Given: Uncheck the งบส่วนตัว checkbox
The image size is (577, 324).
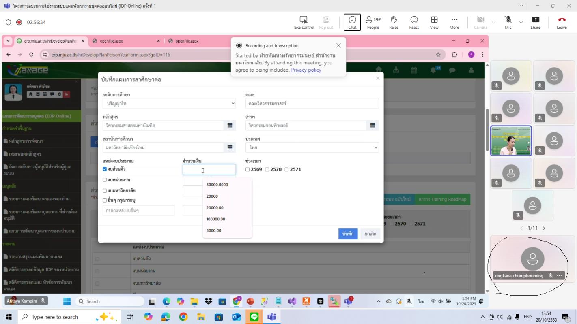Looking at the screenshot, I should 105,169.
